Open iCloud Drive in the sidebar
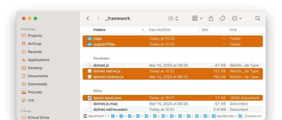 pos(38,117)
